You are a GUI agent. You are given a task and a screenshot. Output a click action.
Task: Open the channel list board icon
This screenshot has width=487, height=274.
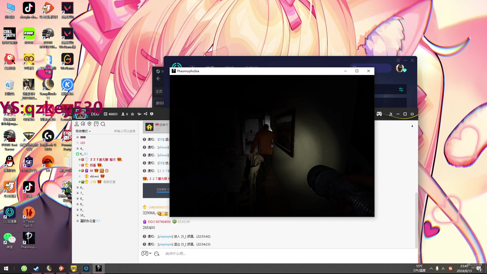pos(96,124)
